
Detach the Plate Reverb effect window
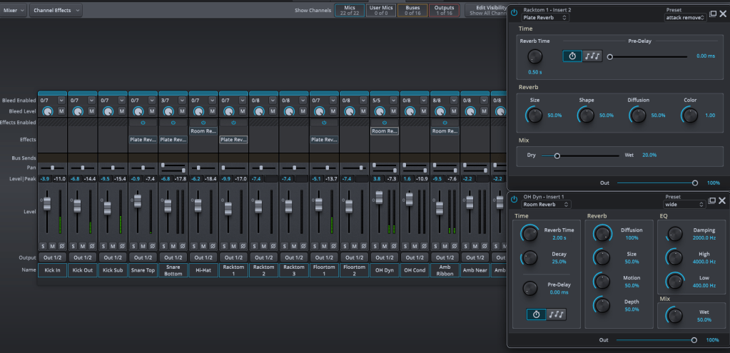coord(712,14)
